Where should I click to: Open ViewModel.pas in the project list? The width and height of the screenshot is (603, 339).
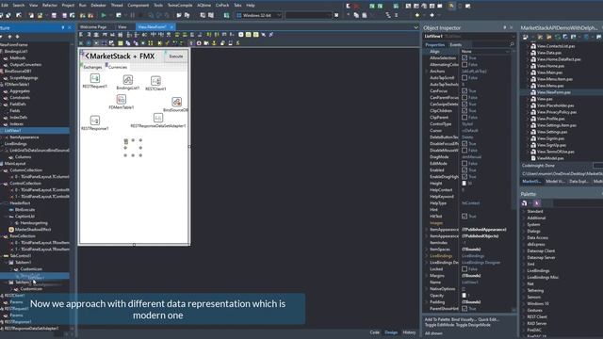(550, 158)
